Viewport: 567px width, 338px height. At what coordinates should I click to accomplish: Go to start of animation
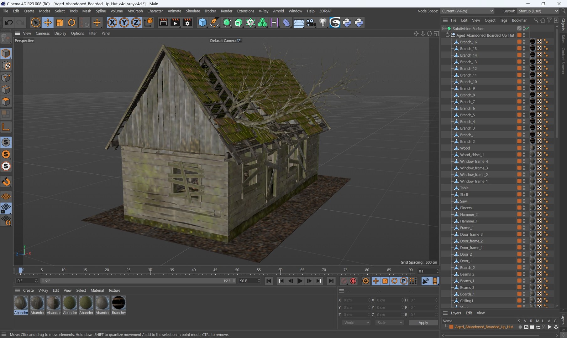pyautogui.click(x=269, y=281)
